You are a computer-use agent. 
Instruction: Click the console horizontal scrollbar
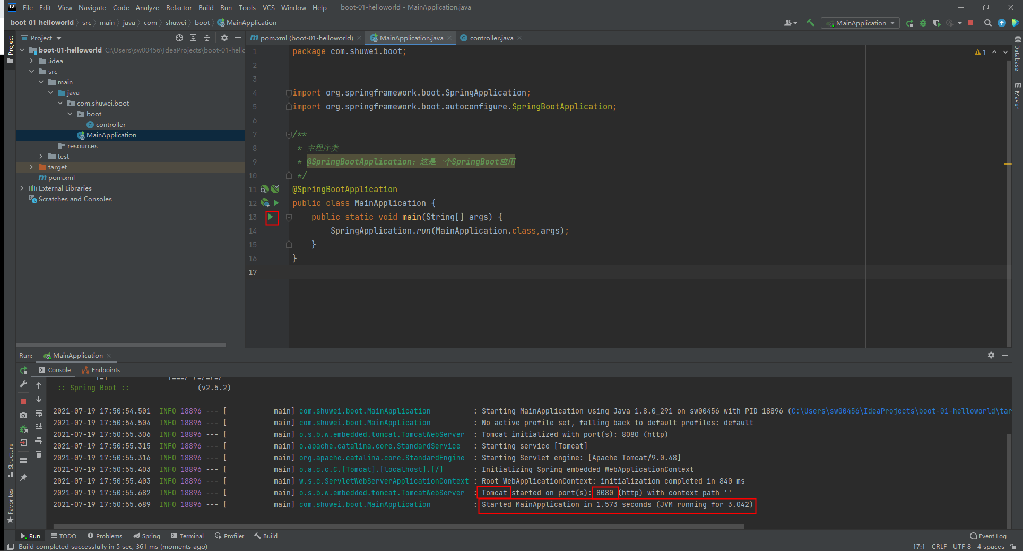(398, 527)
